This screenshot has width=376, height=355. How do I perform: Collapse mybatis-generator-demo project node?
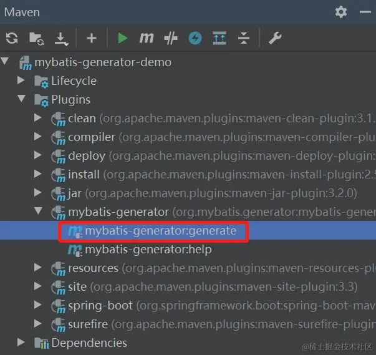tap(5, 61)
